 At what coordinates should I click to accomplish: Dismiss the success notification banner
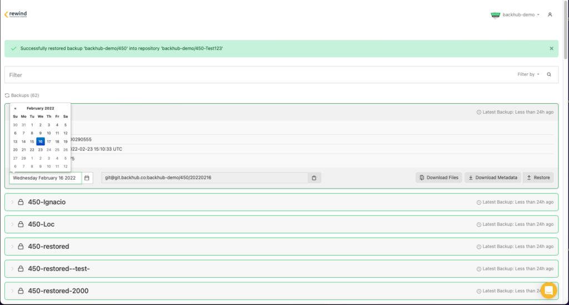(x=552, y=49)
